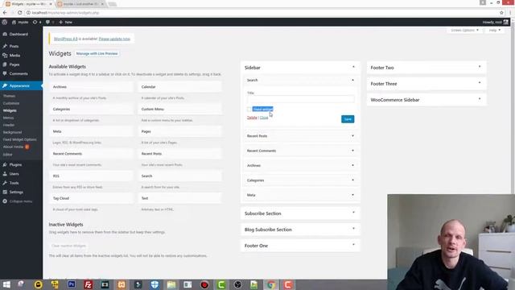Image resolution: width=515 pixels, height=290 pixels.
Task: Select the Text available widget
Action: 180,198
